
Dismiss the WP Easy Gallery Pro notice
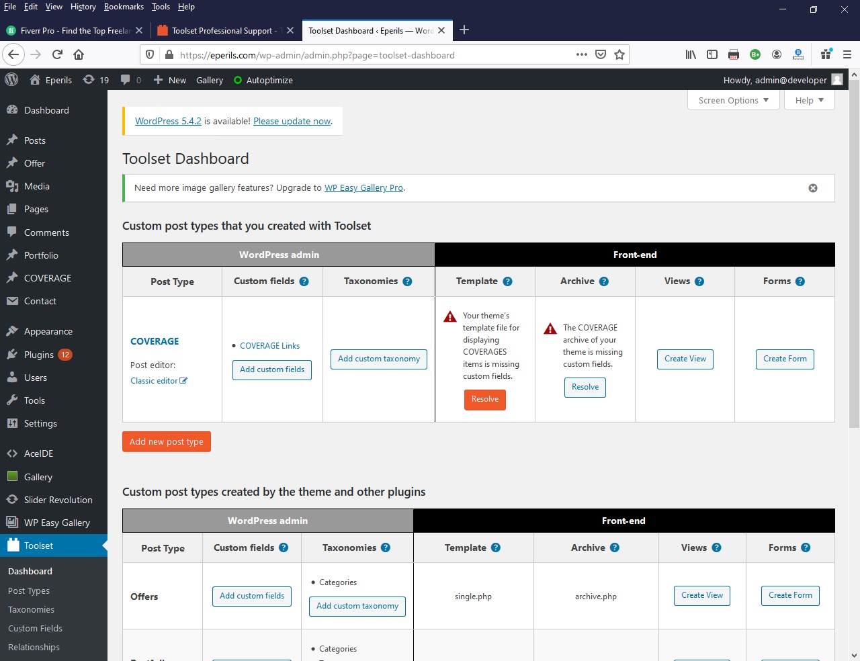pos(813,188)
